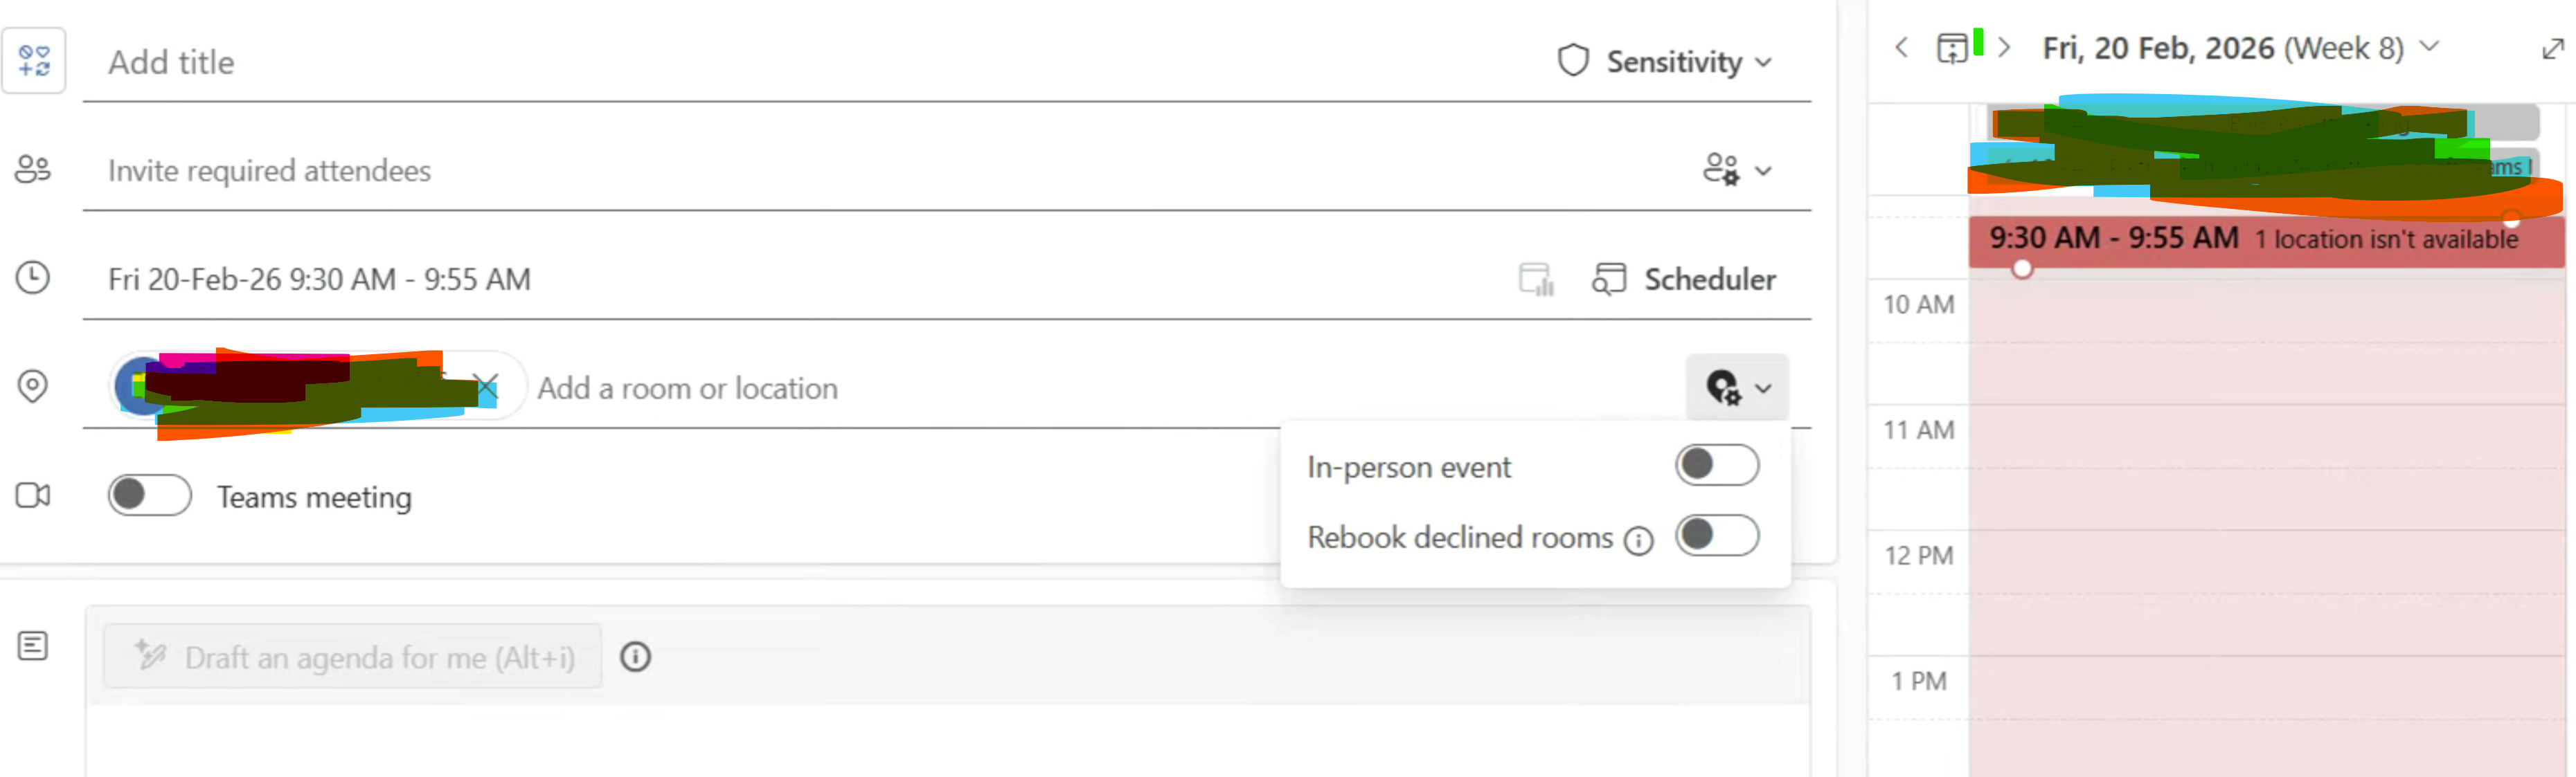This screenshot has height=777, width=2576.
Task: Click info icon next to Rebook declined rooms
Action: tap(1638, 540)
